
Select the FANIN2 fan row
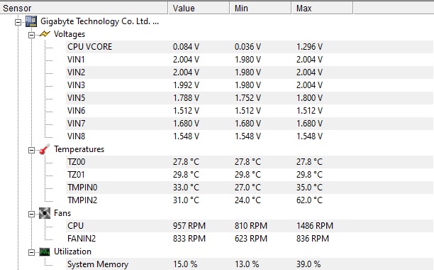click(x=250, y=239)
